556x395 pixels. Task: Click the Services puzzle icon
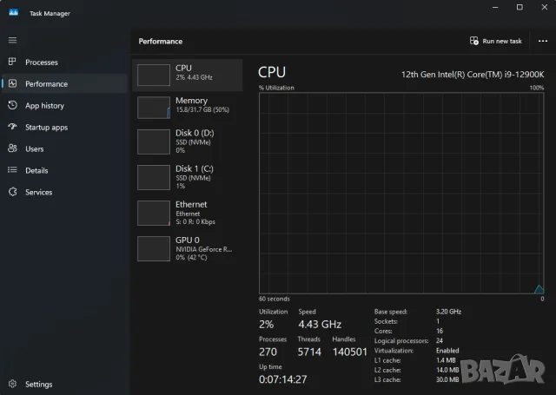(x=12, y=192)
